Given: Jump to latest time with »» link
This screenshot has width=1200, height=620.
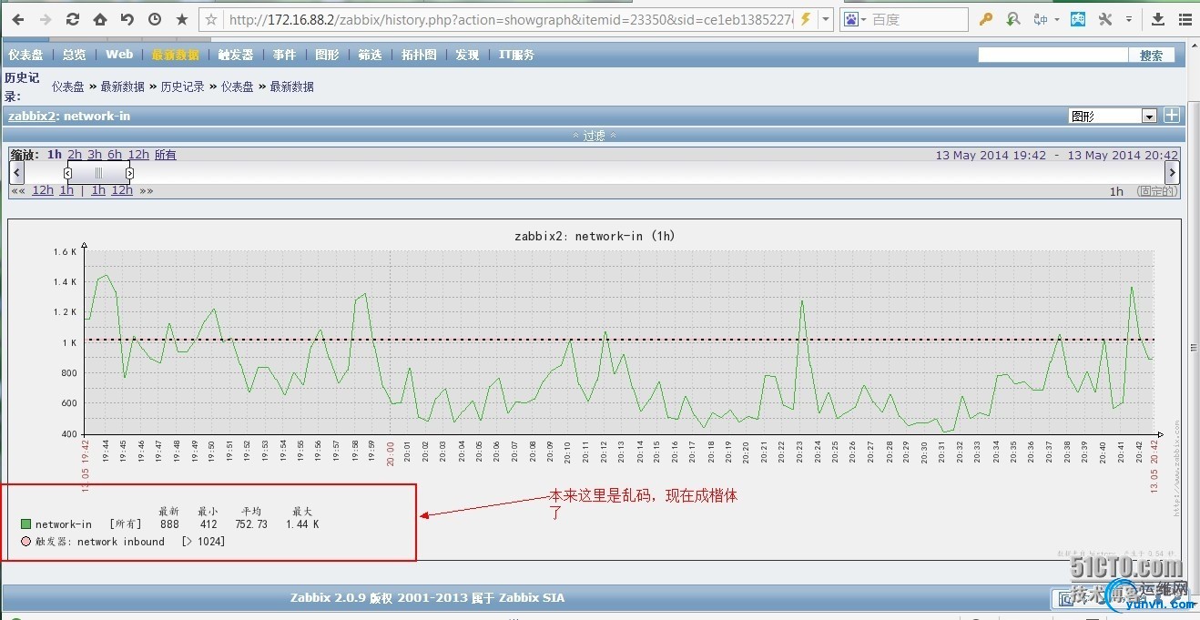Looking at the screenshot, I should [146, 190].
